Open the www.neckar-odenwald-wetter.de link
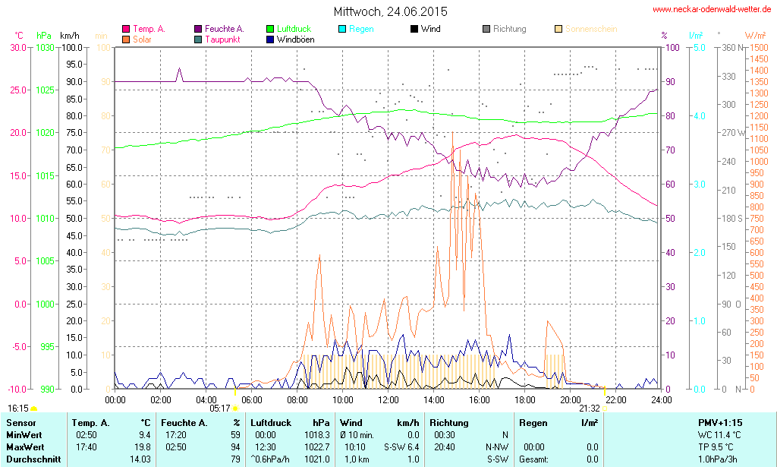This screenshot has width=777, height=467. 712,10
